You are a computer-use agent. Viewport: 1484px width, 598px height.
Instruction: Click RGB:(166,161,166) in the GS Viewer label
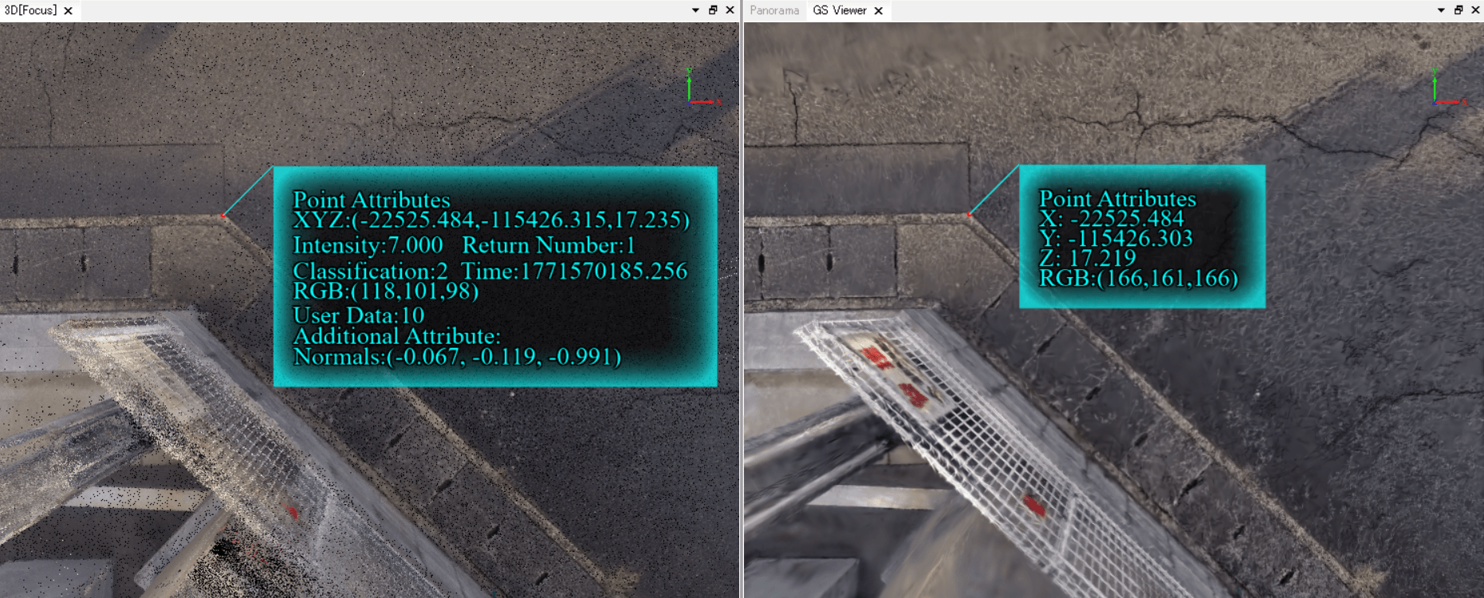[1138, 278]
